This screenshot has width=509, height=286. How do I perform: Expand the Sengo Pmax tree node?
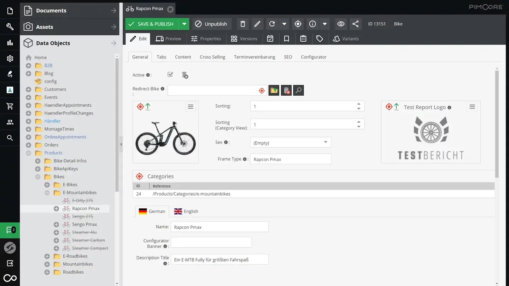click(56, 225)
